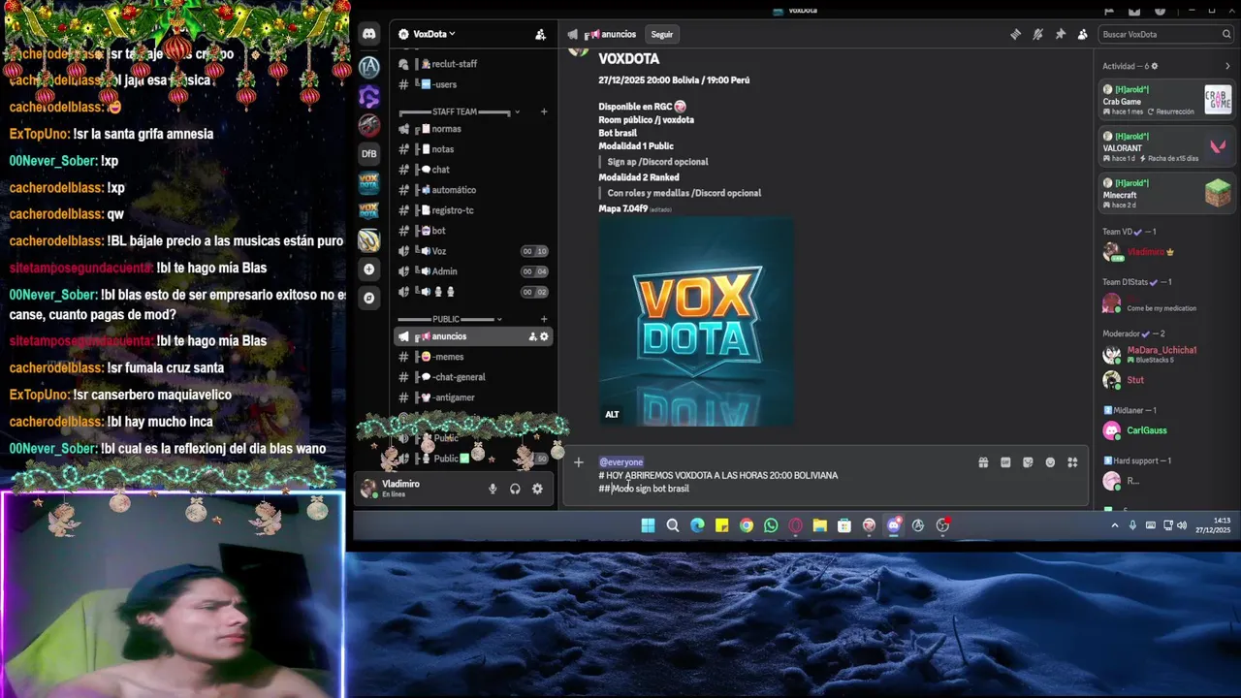Screen dimensions: 1241x698
Task: Open the VALORANT activity card
Action: 1166,146
